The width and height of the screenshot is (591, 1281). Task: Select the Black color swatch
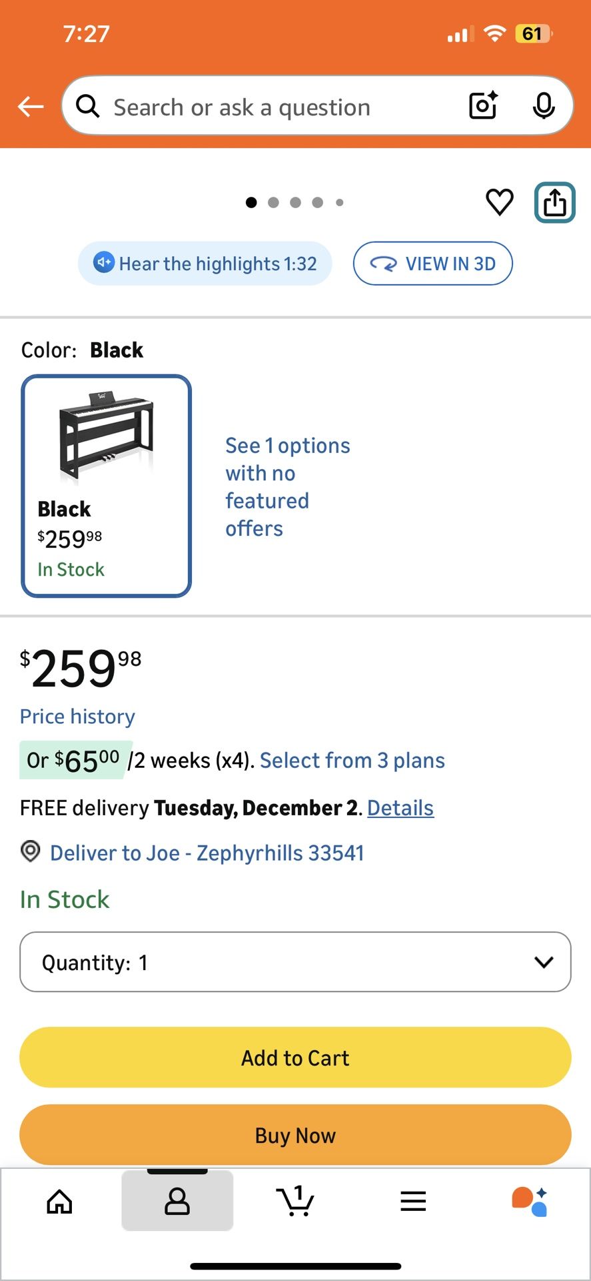pos(107,486)
